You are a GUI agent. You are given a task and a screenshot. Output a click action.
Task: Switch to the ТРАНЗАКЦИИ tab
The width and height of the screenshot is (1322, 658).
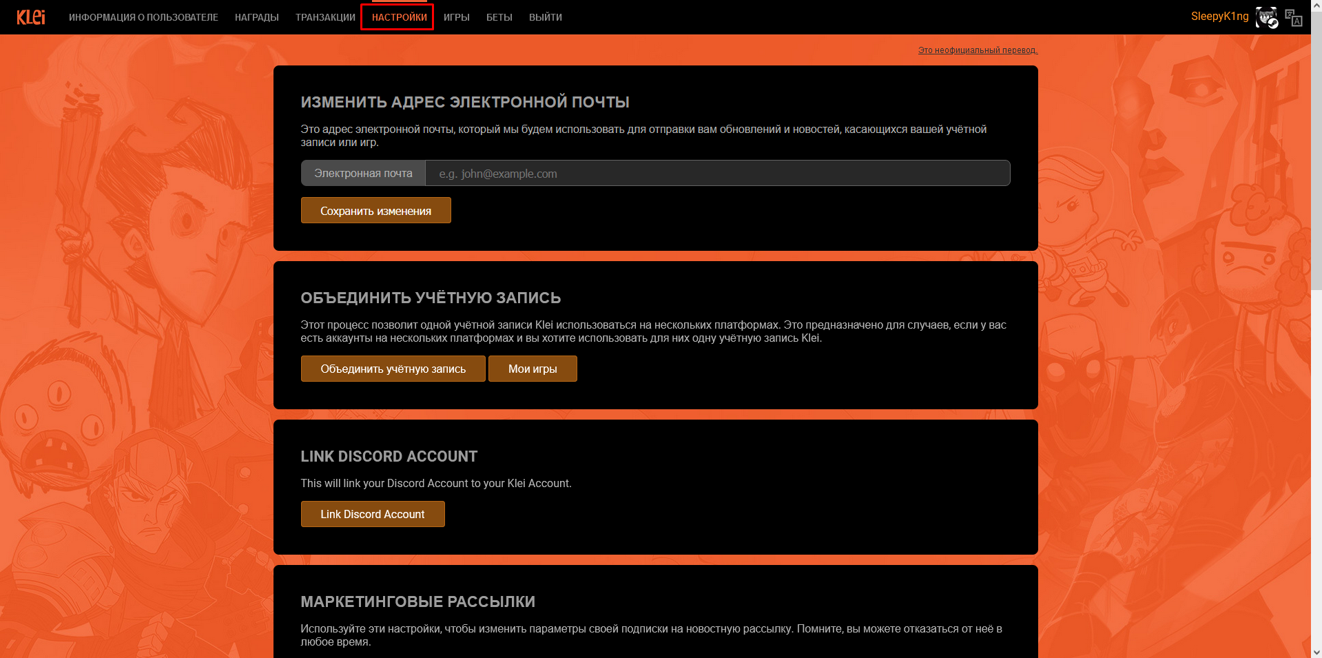[x=325, y=17]
